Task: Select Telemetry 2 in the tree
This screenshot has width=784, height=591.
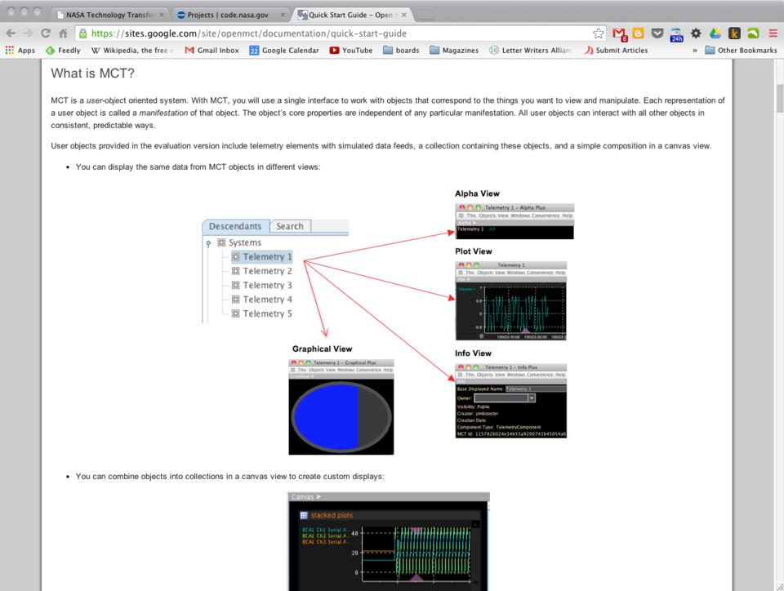Action: click(x=262, y=271)
